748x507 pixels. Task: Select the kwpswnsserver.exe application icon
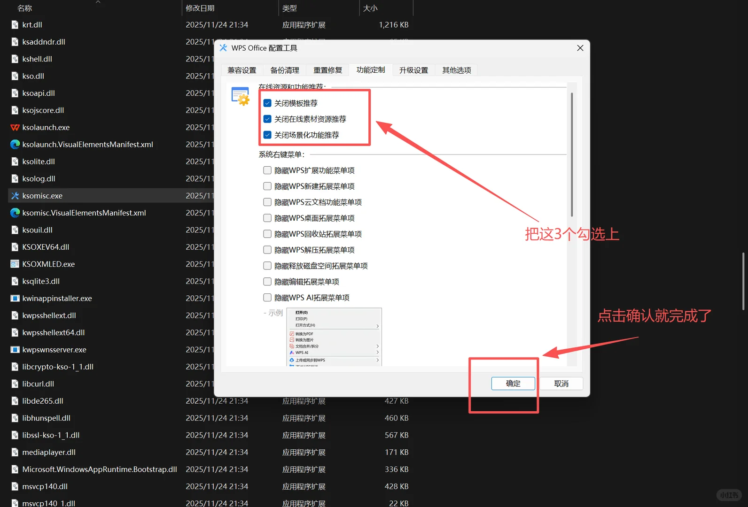[x=15, y=350]
